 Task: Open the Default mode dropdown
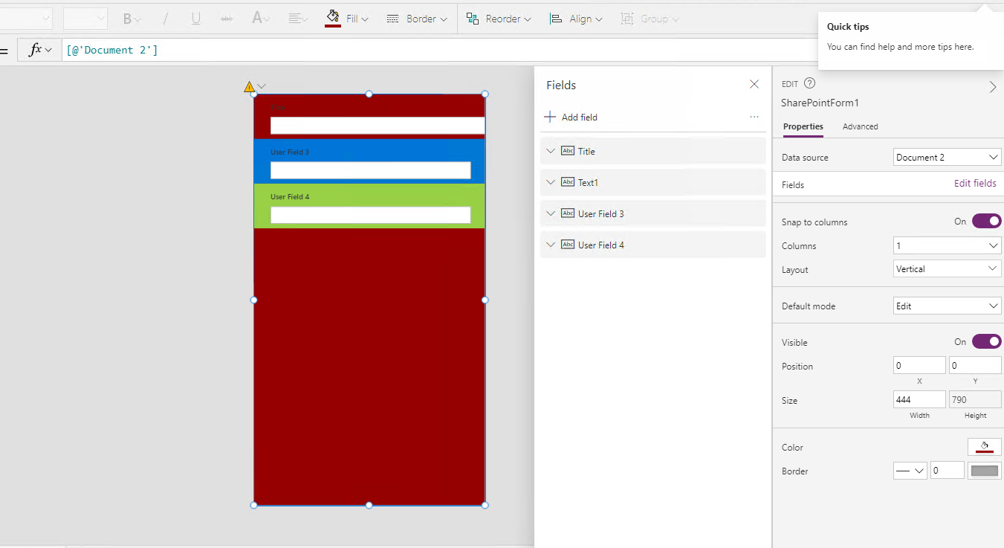point(947,306)
